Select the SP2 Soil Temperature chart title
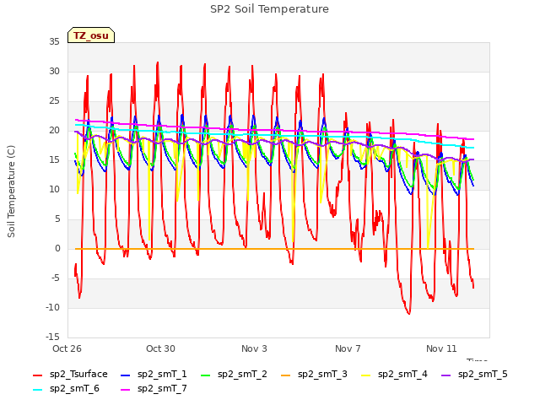 [269, 9]
